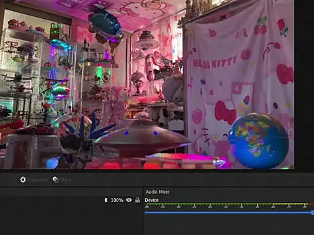
Task: Click the Filters text label
Action: [65, 180]
